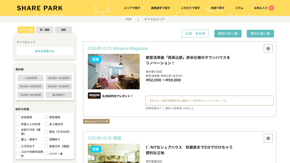This screenshot has width=290, height=163.
Task: Tick the 水回り付き（個室） checkbox
Action: tap(18, 132)
